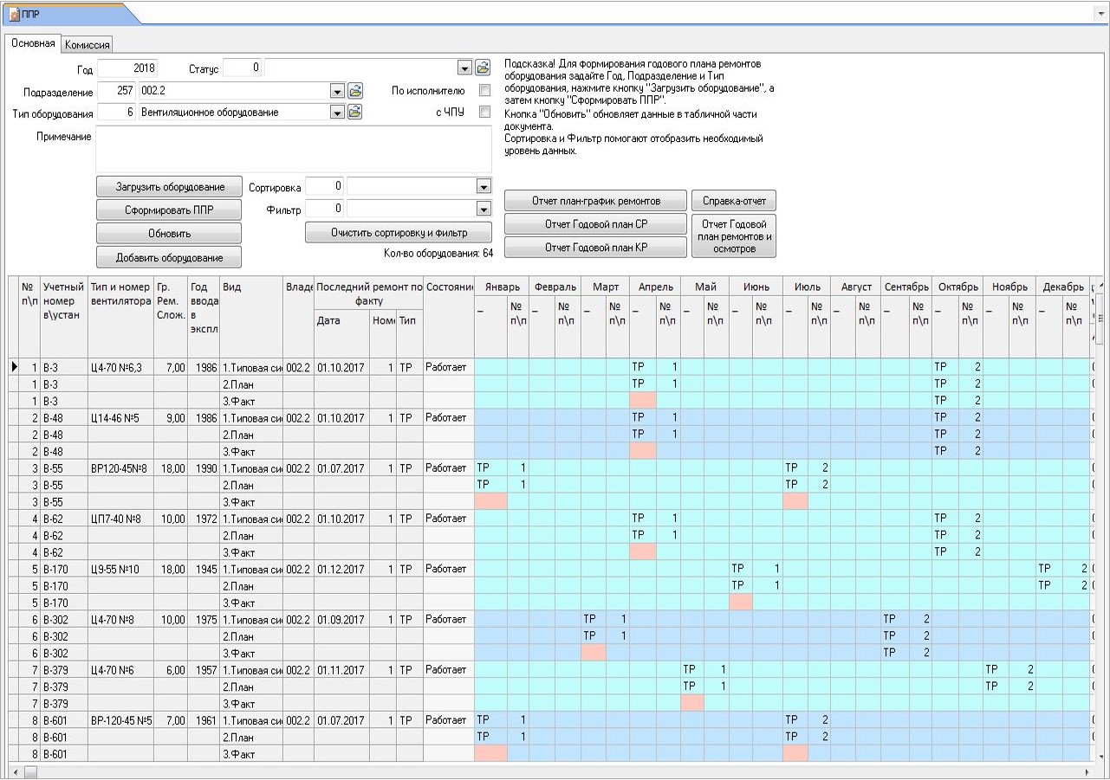Open Отчет план-график ремонтов report

point(595,201)
